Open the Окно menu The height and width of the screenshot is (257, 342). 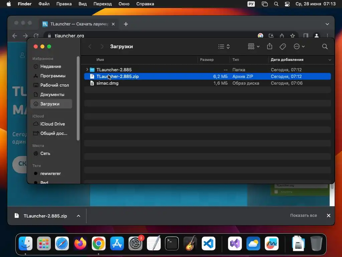pyautogui.click(x=124, y=4)
